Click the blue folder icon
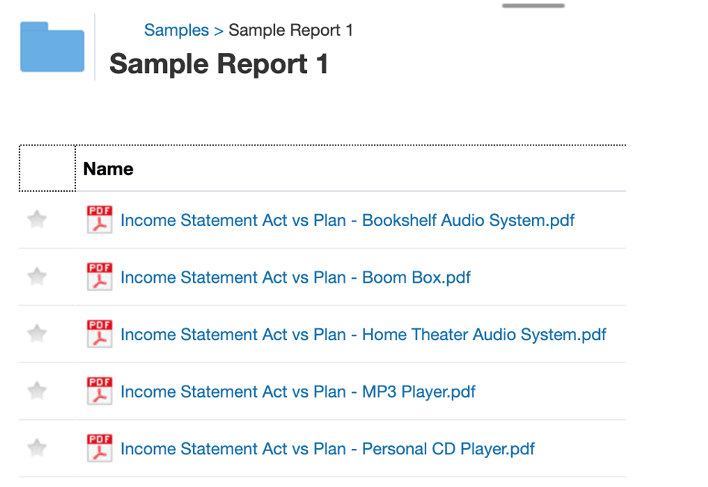 pyautogui.click(x=52, y=48)
